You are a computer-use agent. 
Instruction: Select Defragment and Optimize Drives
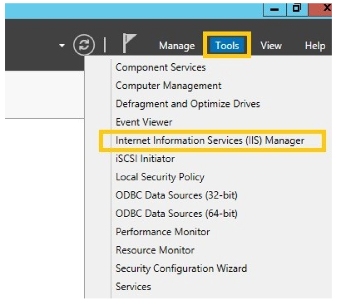[x=187, y=104]
